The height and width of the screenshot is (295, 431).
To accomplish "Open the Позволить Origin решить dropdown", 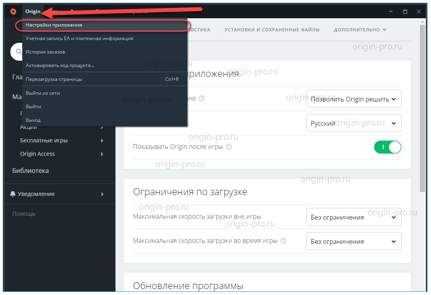I will click(x=354, y=99).
